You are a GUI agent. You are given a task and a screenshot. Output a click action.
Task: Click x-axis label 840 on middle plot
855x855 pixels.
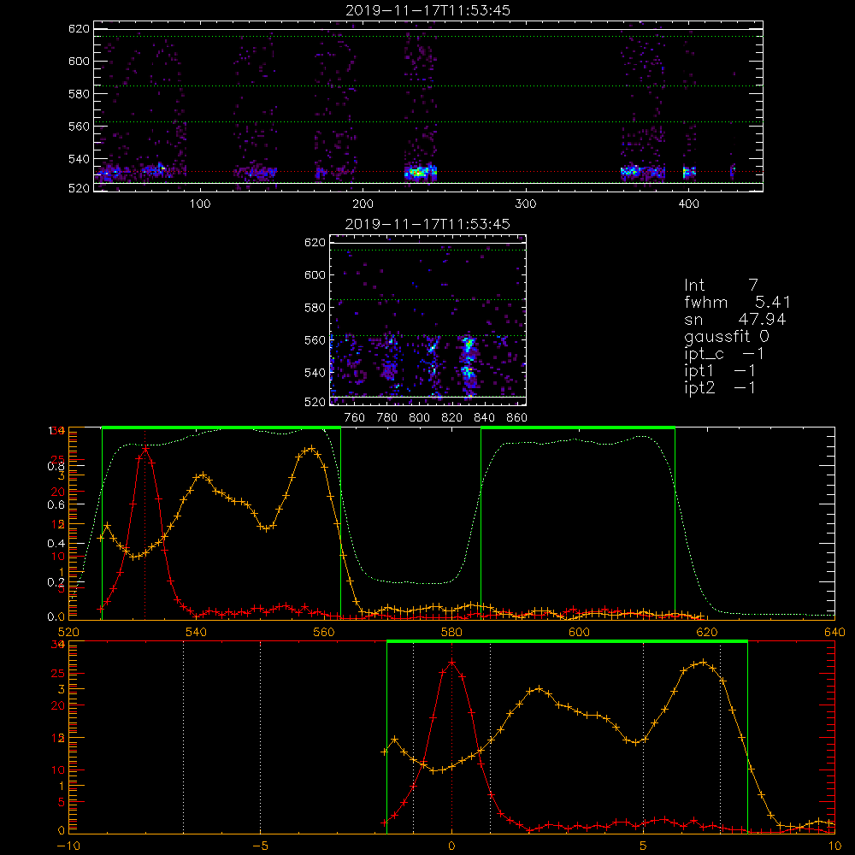(x=484, y=418)
